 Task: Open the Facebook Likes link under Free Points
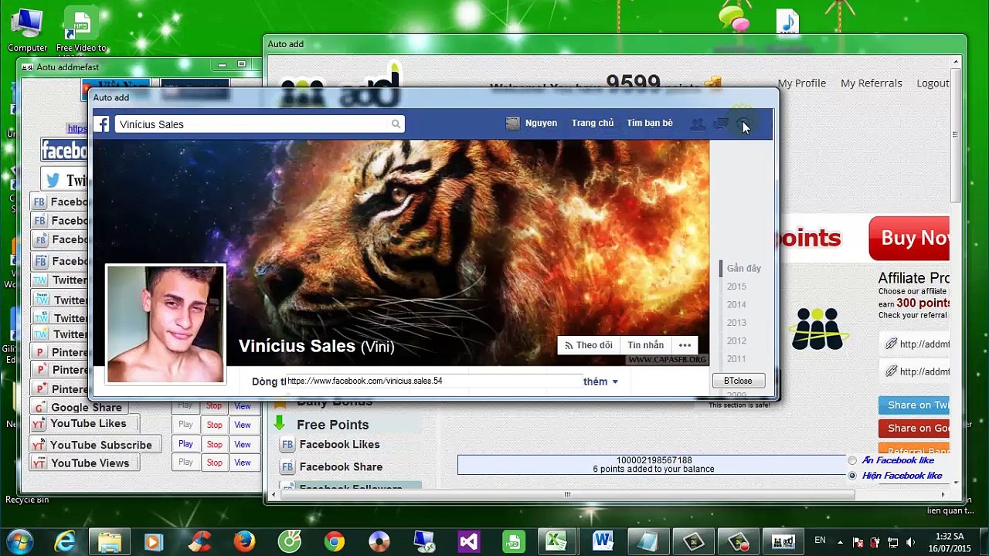pyautogui.click(x=339, y=444)
